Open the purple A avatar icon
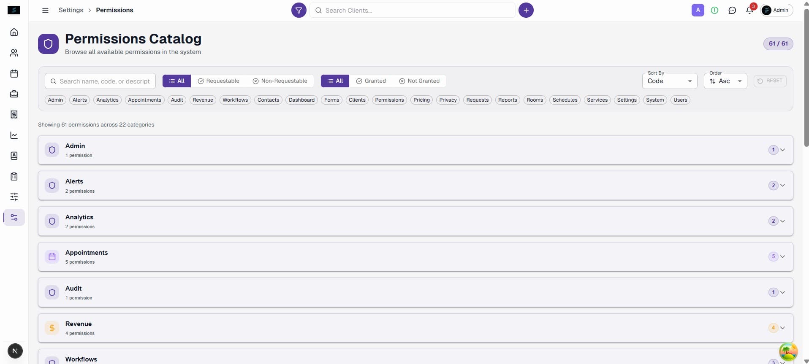Image resolution: width=809 pixels, height=364 pixels. coord(698,10)
